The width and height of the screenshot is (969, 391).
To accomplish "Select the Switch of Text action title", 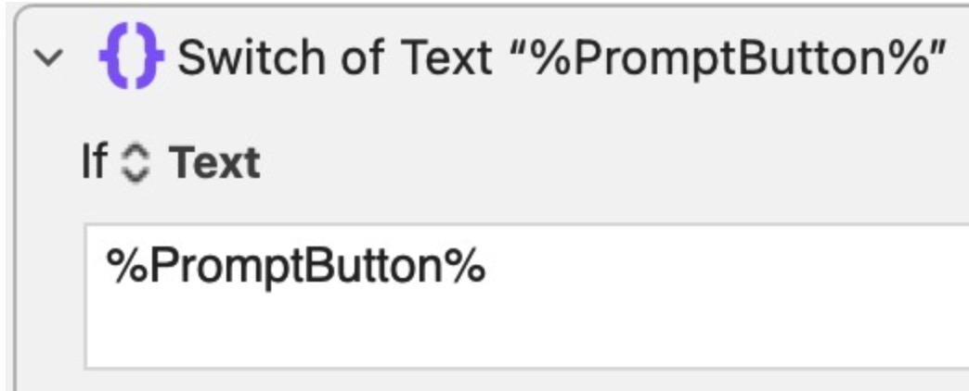I will coord(562,57).
